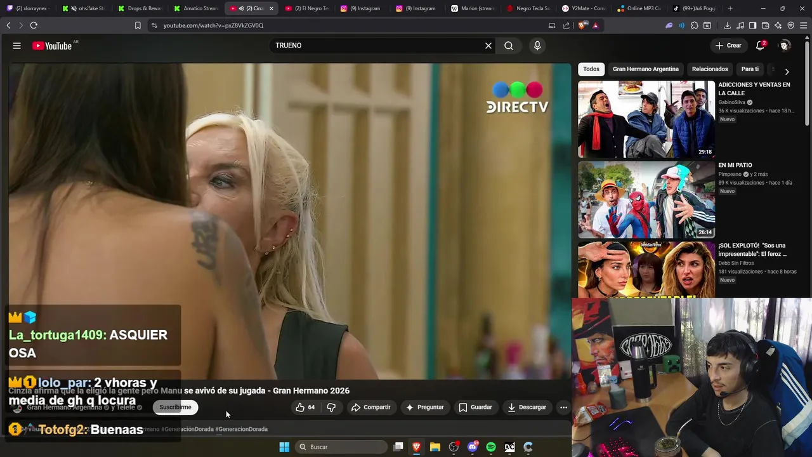Image resolution: width=812 pixels, height=457 pixels.
Task: Select the Gran Hermano Argentina chip
Action: tap(646, 69)
